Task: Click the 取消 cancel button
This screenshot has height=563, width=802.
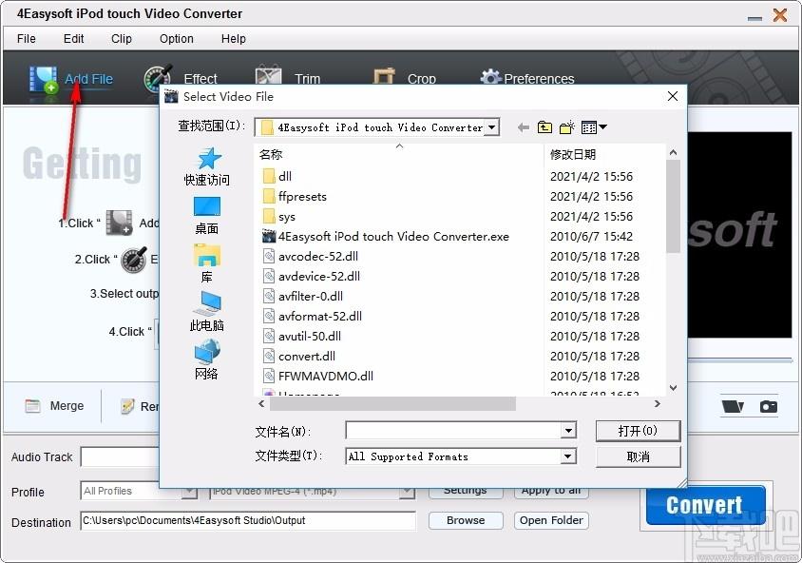Action: (x=638, y=456)
